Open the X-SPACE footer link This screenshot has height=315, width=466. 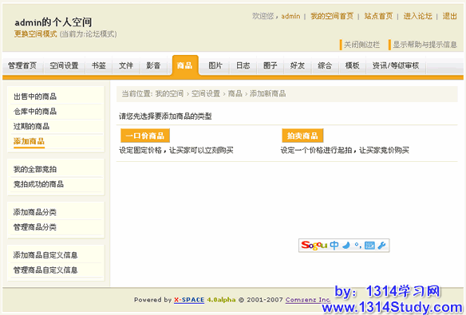tap(189, 300)
